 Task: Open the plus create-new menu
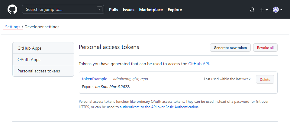pyautogui.click(x=264, y=10)
